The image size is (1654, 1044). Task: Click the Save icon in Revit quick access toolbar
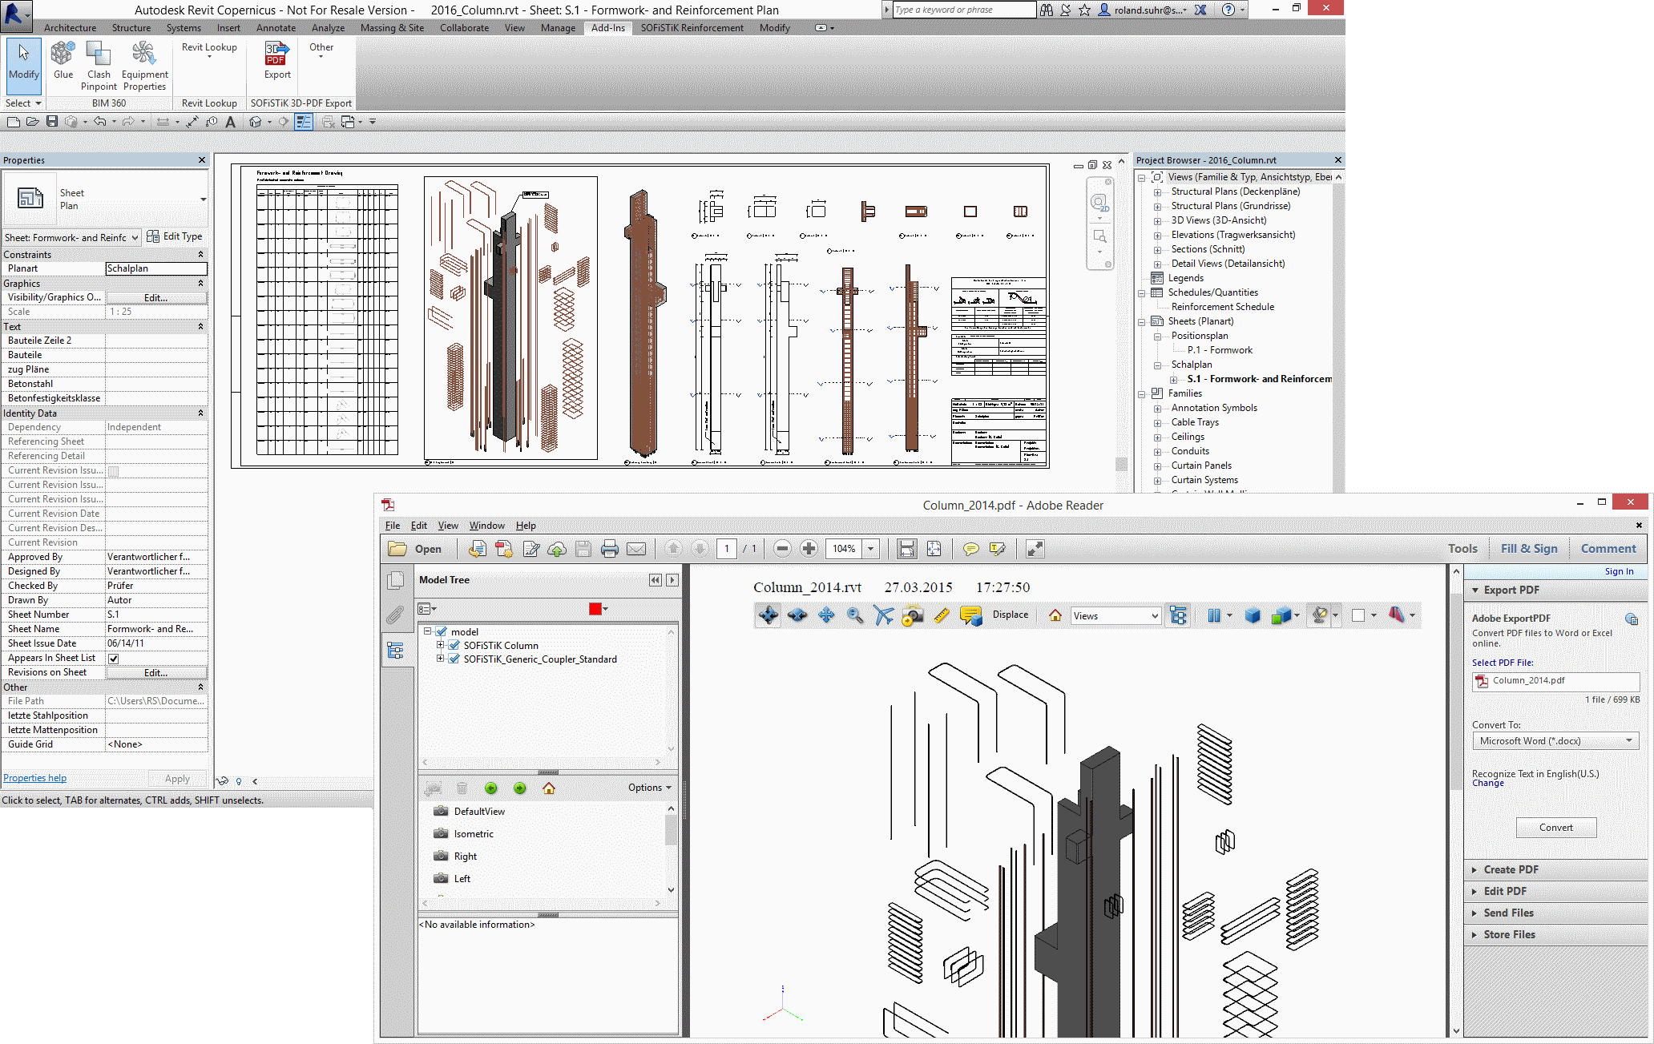[52, 122]
